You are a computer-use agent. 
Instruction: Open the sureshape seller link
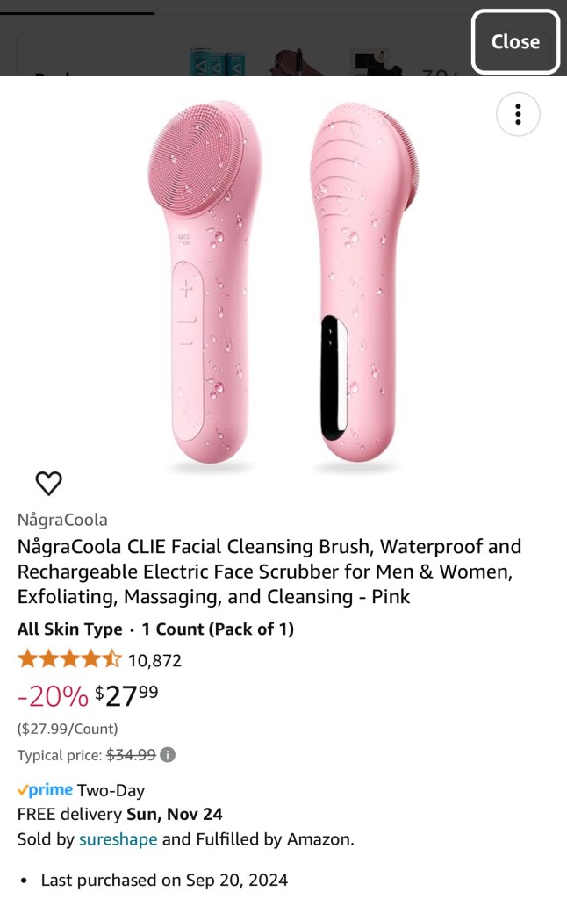click(x=118, y=839)
